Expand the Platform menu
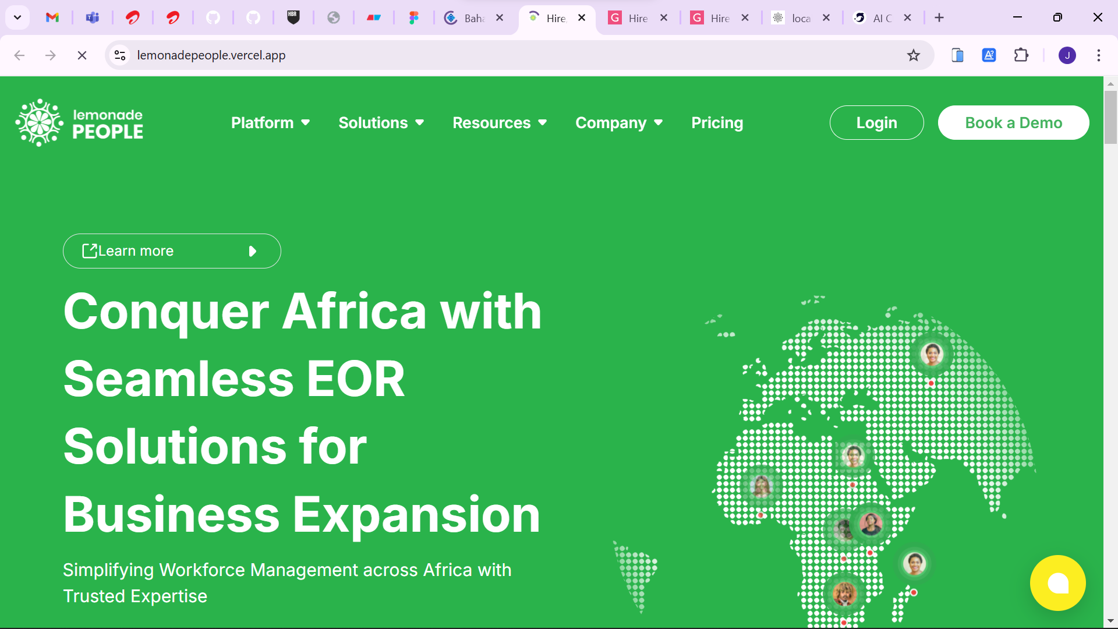 tap(270, 123)
